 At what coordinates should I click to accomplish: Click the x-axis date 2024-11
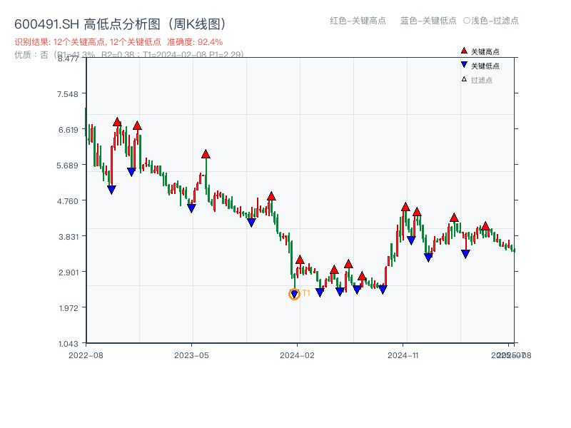(403, 355)
